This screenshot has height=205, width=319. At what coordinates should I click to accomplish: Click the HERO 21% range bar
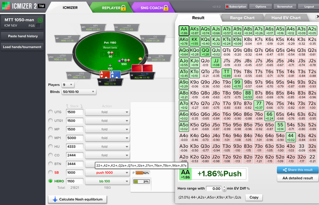pos(141,181)
